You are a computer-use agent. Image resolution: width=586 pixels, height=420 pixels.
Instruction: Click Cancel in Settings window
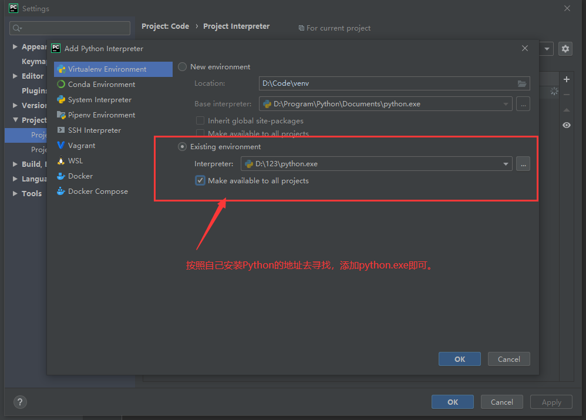[502, 402]
